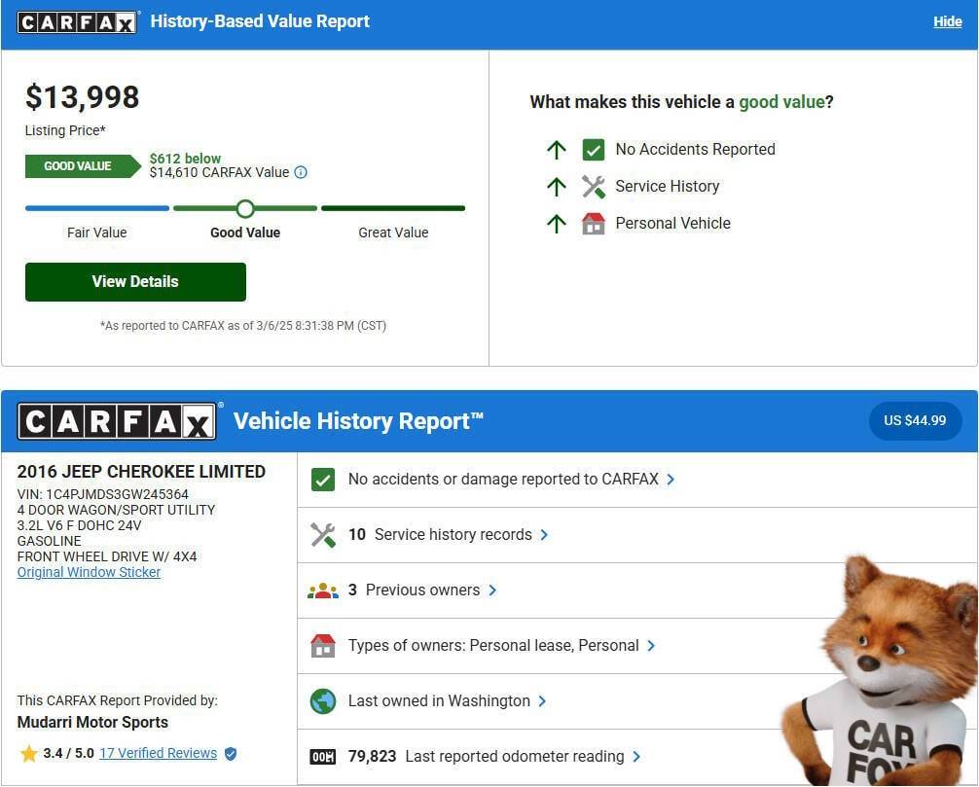The image size is (979, 787).
Task: Click the No Accidents Reported label
Action: coord(695,150)
